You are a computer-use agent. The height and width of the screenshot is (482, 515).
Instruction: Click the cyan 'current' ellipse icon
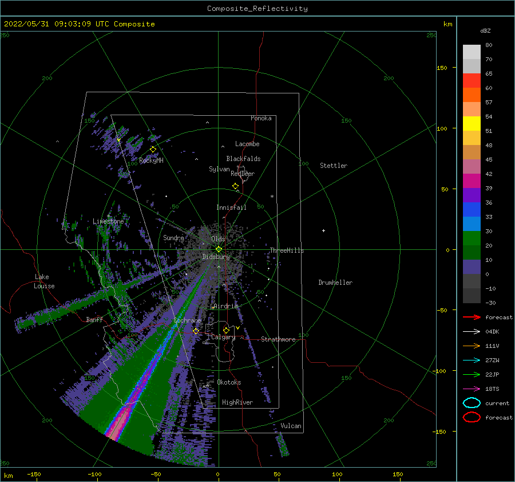pos(472,403)
